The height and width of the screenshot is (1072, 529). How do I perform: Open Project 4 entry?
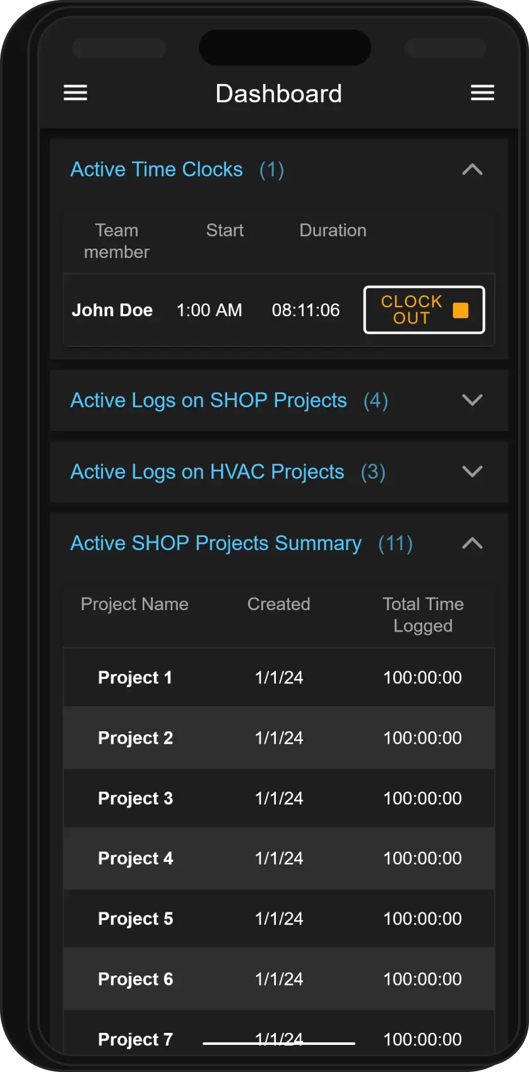tap(135, 858)
